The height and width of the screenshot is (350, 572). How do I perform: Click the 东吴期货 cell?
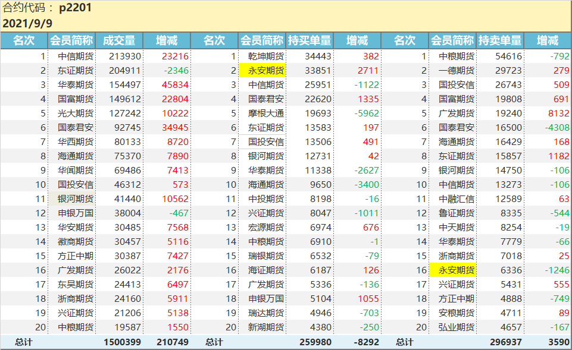pyautogui.click(x=76, y=285)
